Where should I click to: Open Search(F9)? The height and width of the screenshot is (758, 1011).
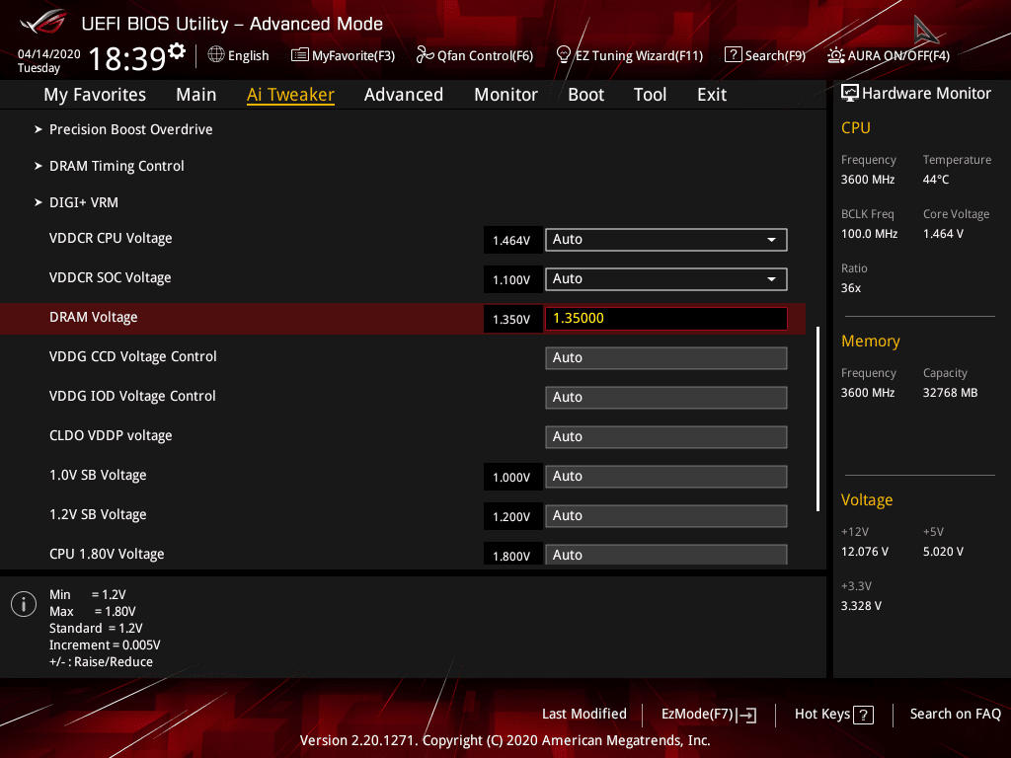point(775,55)
